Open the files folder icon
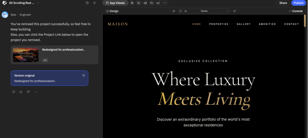 (152, 3)
